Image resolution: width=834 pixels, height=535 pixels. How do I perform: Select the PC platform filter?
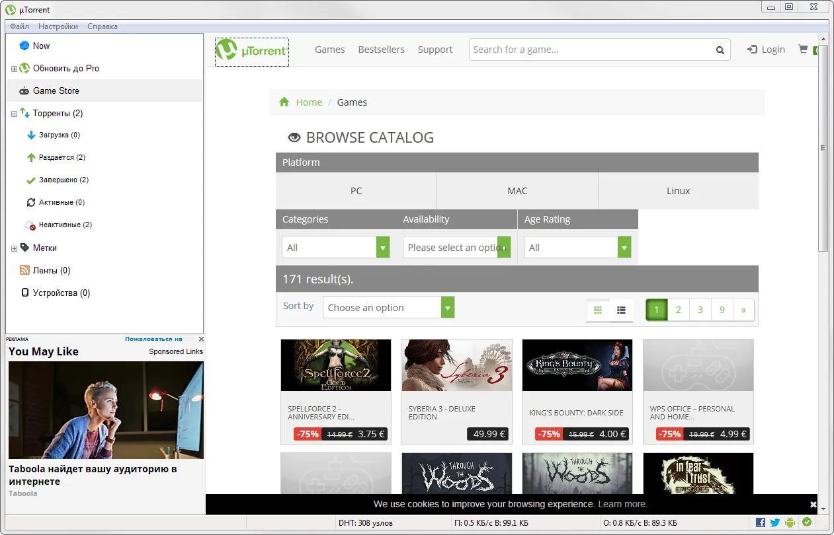(x=356, y=191)
